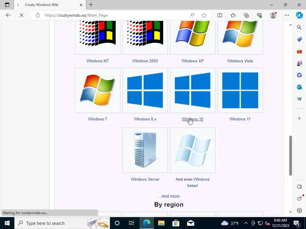The width and height of the screenshot is (306, 229).
Task: Go back to the previous page
Action: [8, 15]
